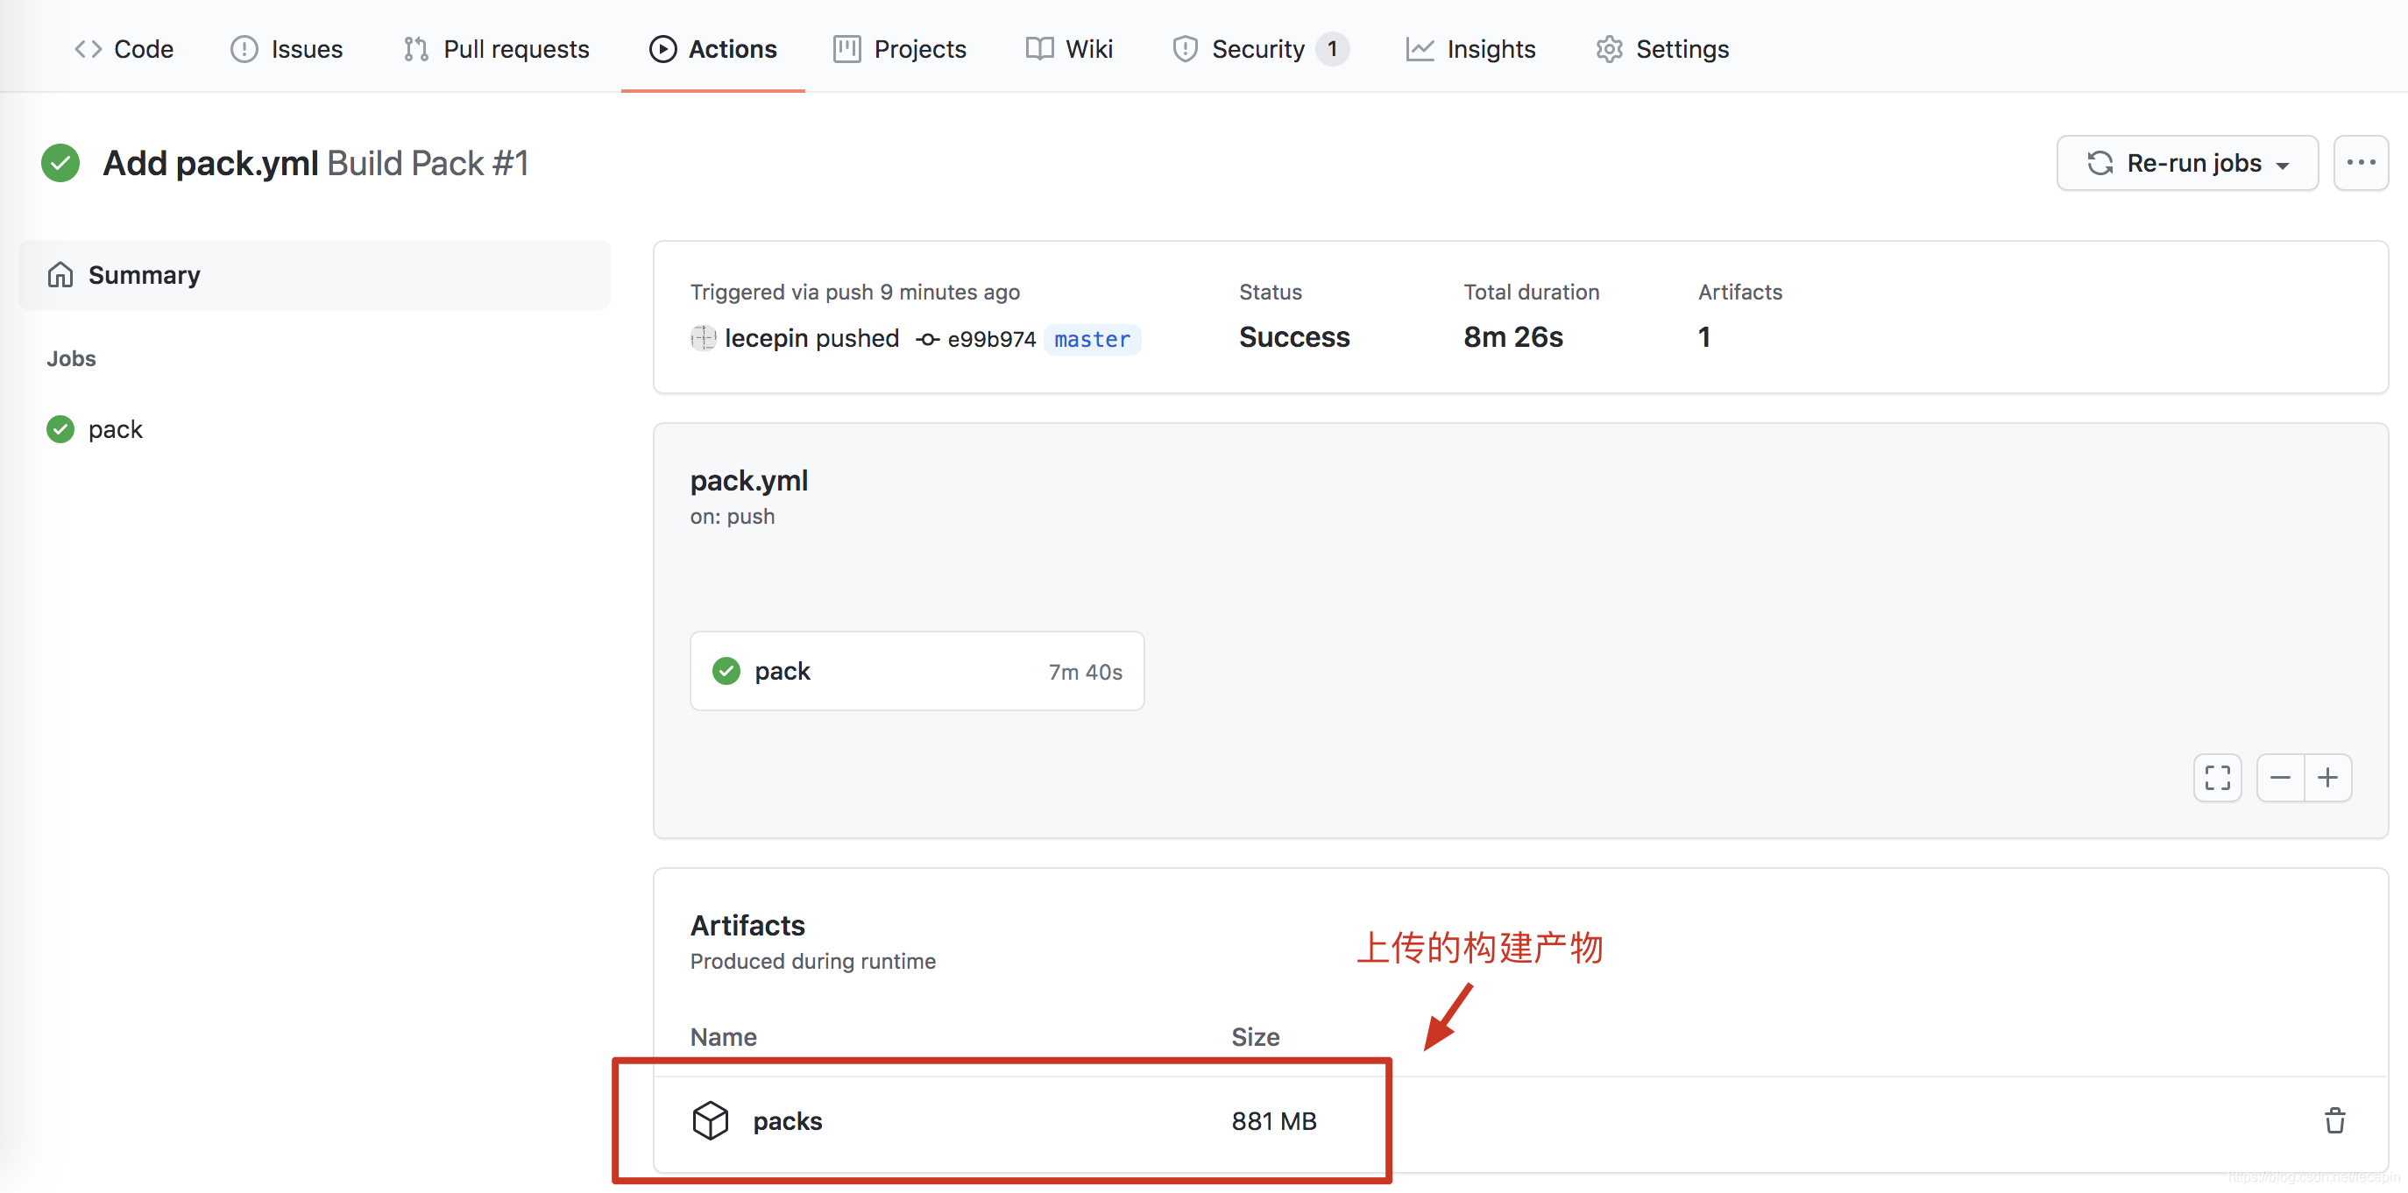Open the pack job in sidebar
Image resolution: width=2408 pixels, height=1193 pixels.
pyautogui.click(x=115, y=429)
